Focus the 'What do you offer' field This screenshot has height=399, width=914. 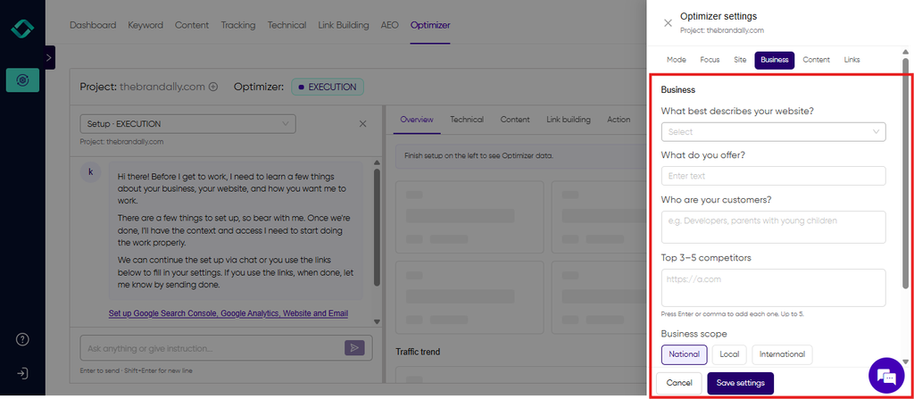coord(774,176)
